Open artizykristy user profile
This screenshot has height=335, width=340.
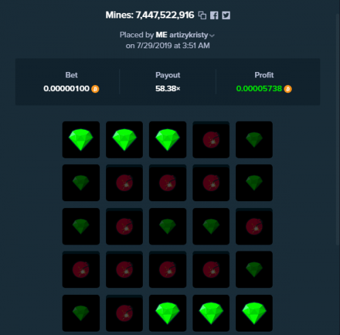[188, 35]
